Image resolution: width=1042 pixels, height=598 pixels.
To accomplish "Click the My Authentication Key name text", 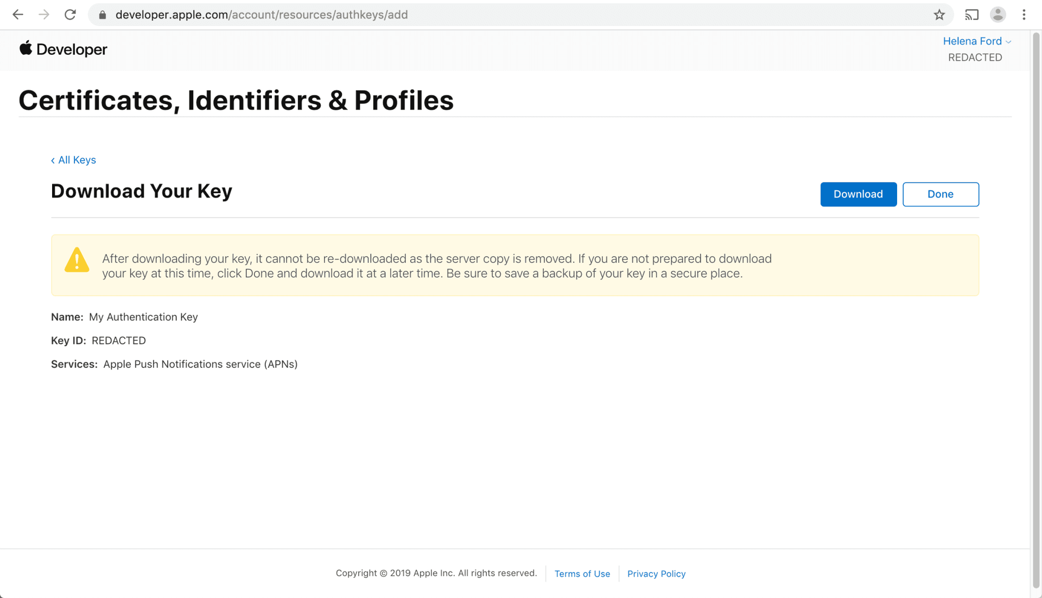I will [143, 317].
